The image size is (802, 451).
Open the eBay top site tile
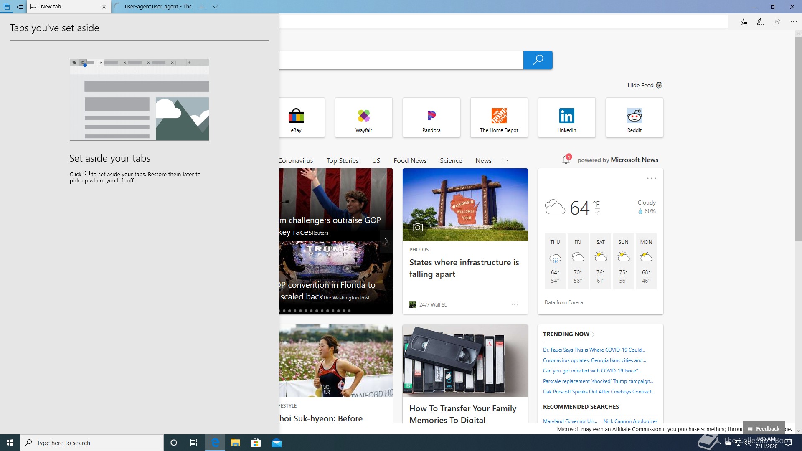302,117
